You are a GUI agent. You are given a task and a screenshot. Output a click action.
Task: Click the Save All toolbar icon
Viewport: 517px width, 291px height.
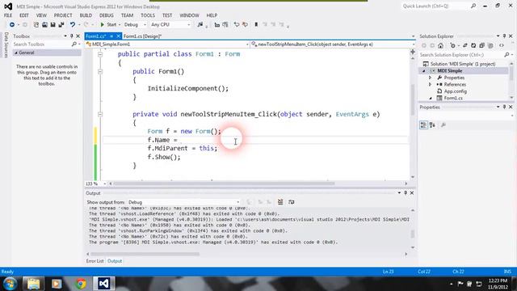pos(61,25)
